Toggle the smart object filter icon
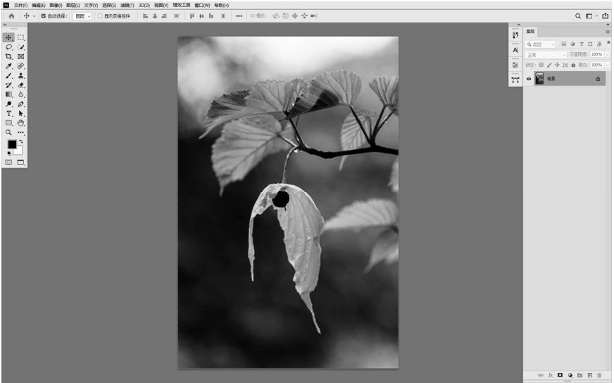 599,44
